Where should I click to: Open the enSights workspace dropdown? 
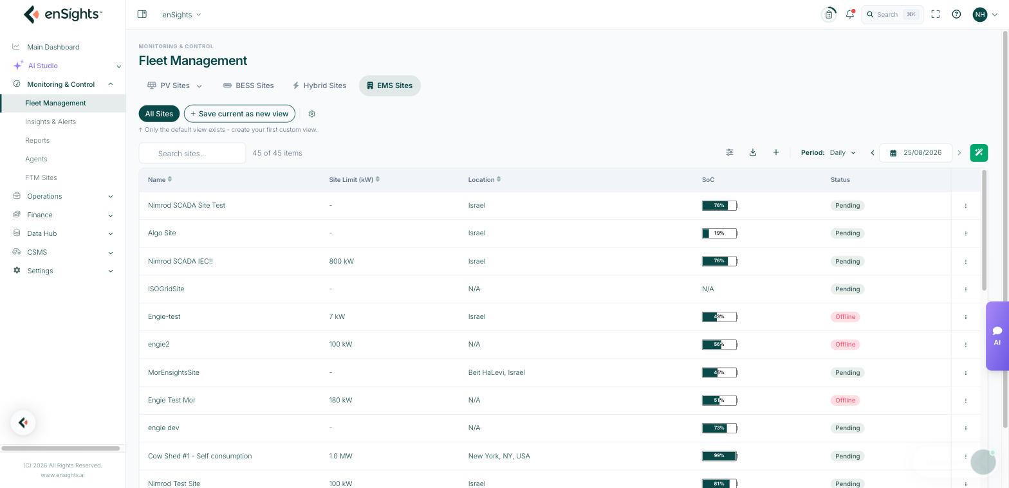pos(181,15)
